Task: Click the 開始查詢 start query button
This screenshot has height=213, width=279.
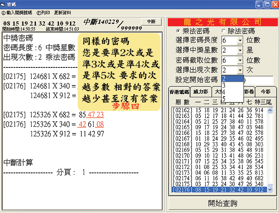Action: click(222, 203)
